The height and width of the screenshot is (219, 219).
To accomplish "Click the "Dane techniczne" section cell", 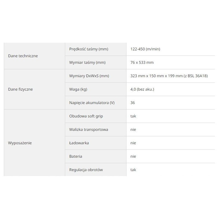I will coord(23,56).
